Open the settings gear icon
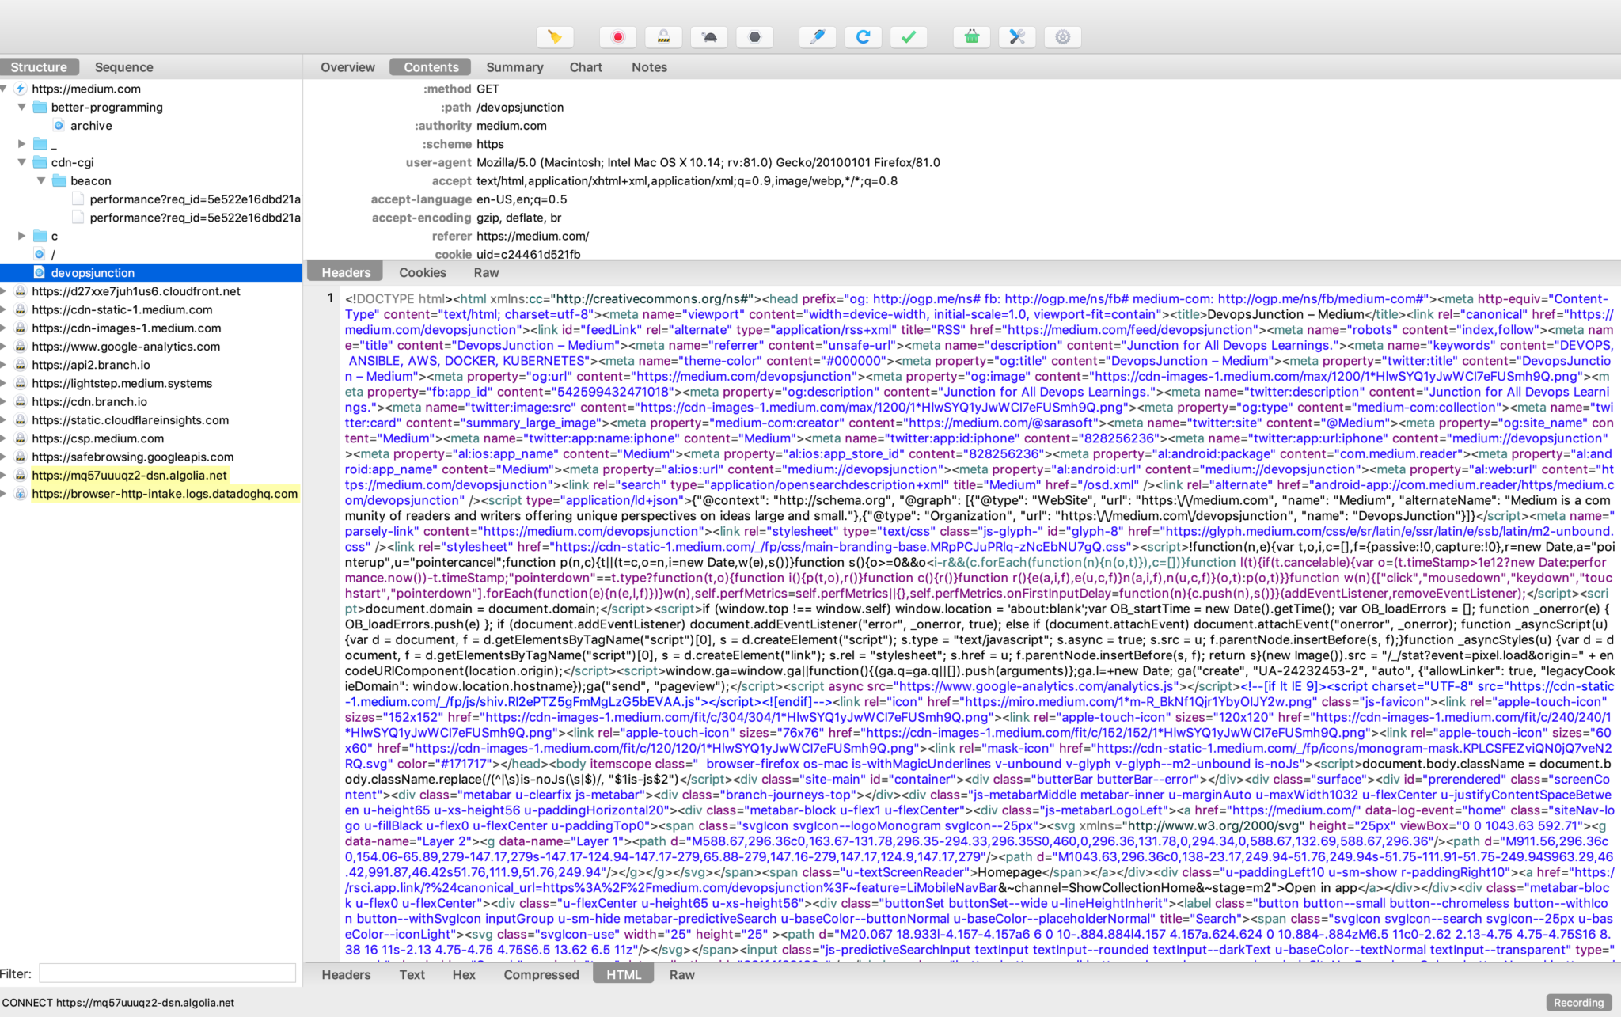Image resolution: width=1621 pixels, height=1017 pixels. tap(1062, 36)
